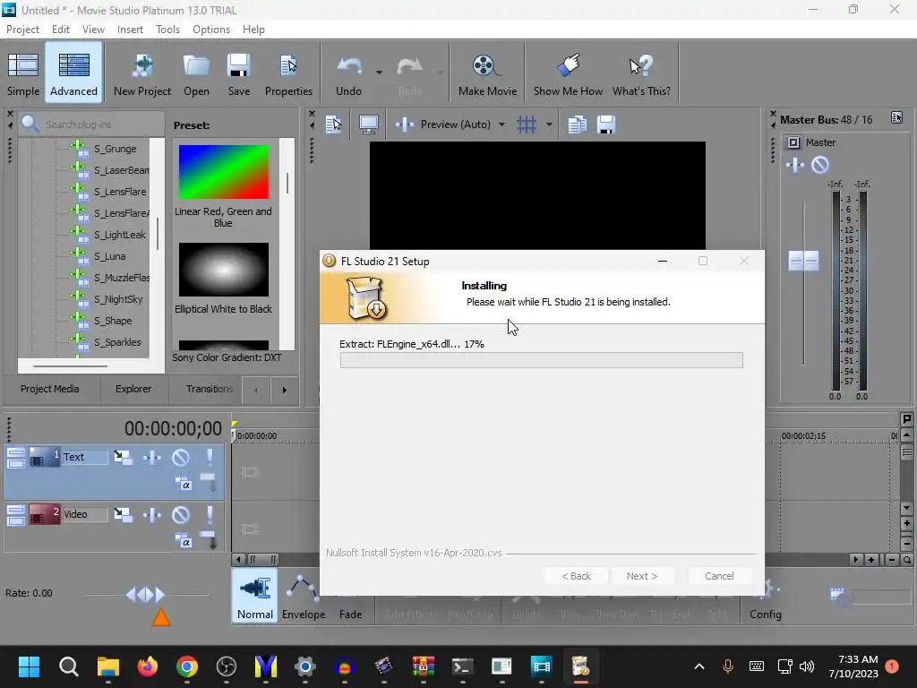Select the Normal edit tool

255,597
